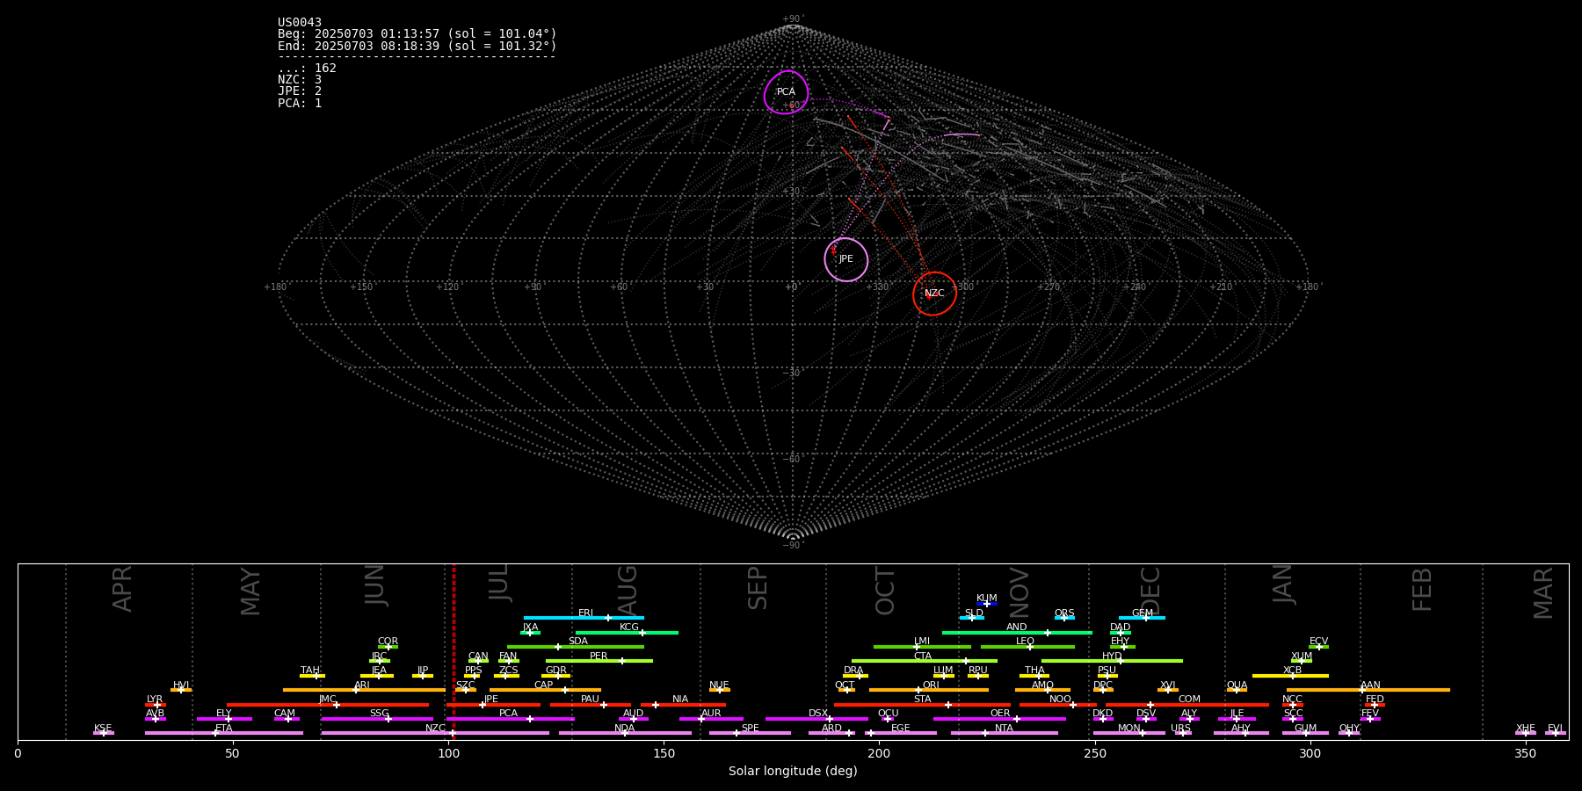The height and width of the screenshot is (791, 1582).
Task: Click the STA shower bar in timeline
Action: pos(922,705)
